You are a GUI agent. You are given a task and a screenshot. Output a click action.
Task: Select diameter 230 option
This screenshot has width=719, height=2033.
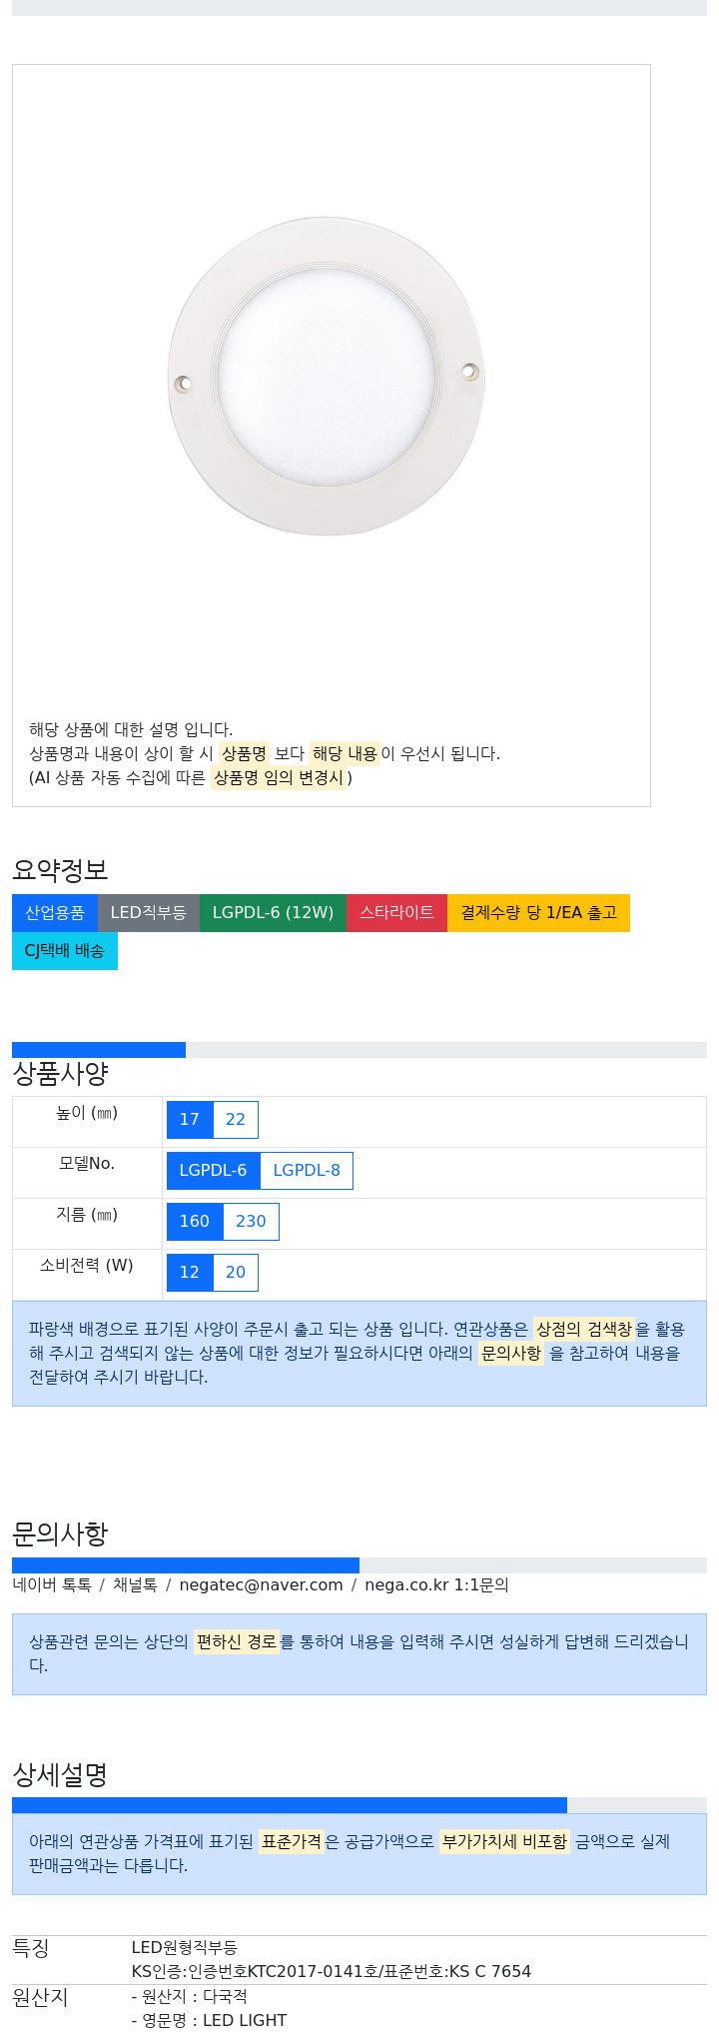(x=251, y=1222)
